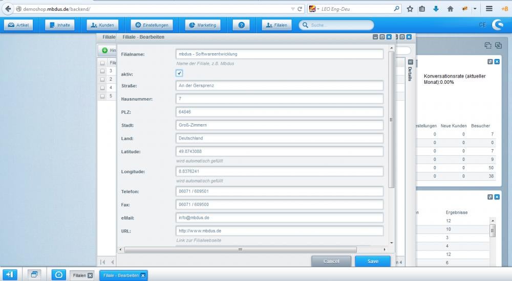The width and height of the screenshot is (512, 281).
Task: Click the Filialname input field
Action: coord(279,54)
